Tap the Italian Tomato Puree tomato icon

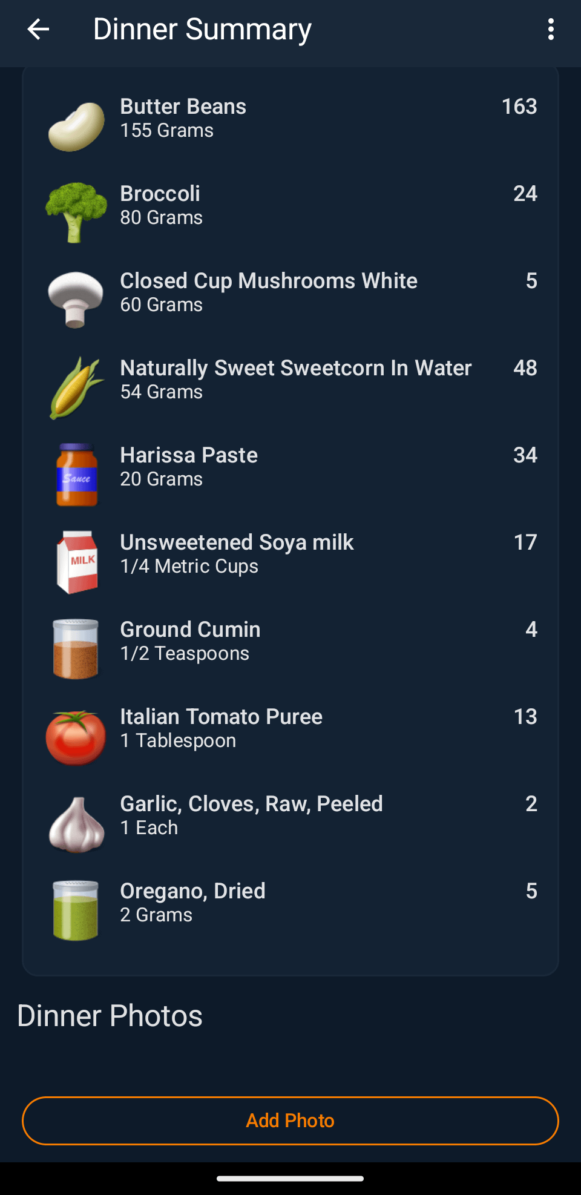click(x=76, y=737)
